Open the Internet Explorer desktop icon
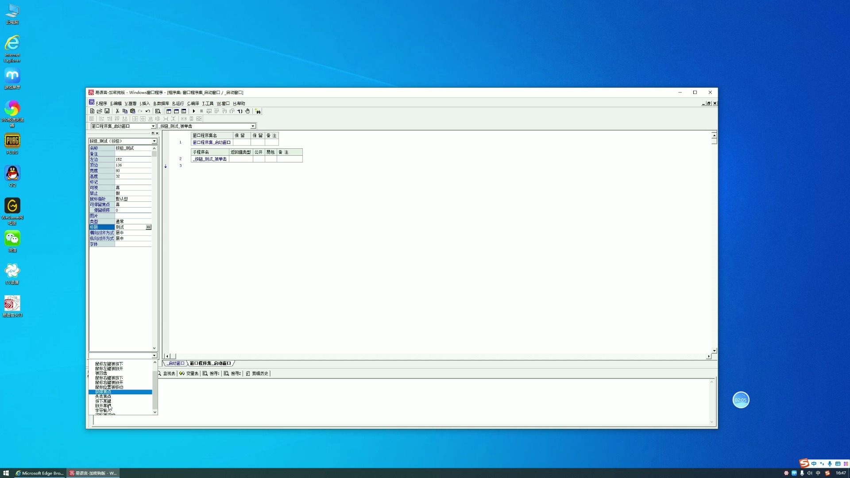Image resolution: width=850 pixels, height=478 pixels. (12, 48)
